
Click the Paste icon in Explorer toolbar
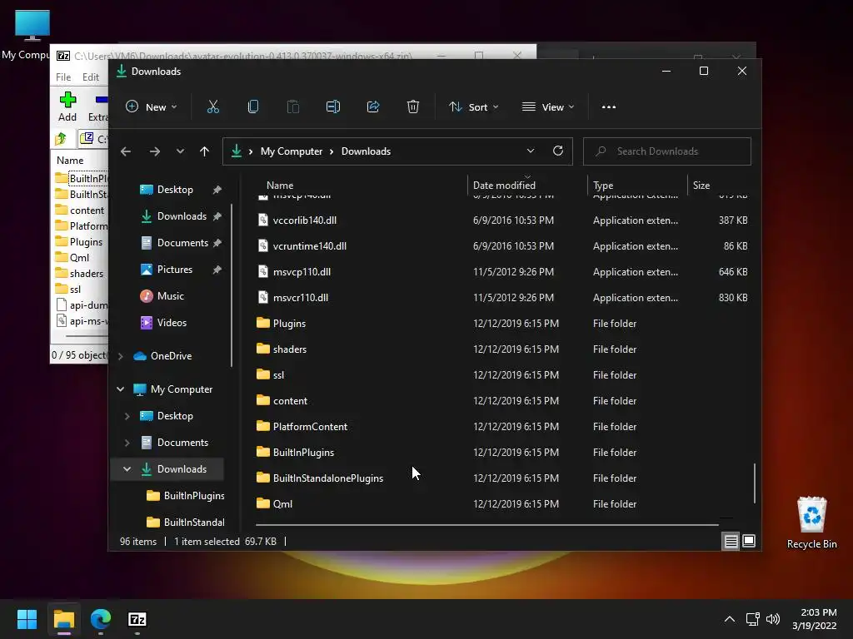click(292, 107)
